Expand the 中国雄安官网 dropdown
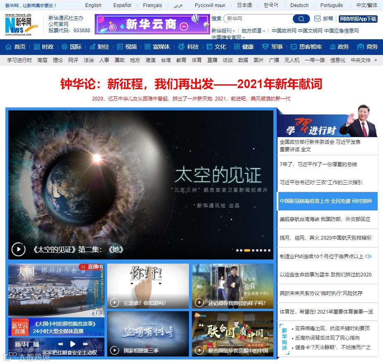 pyautogui.click(x=228, y=37)
